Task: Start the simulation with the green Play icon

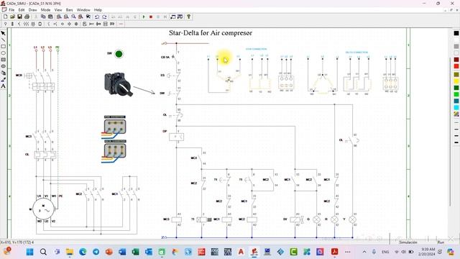Action: [144, 17]
